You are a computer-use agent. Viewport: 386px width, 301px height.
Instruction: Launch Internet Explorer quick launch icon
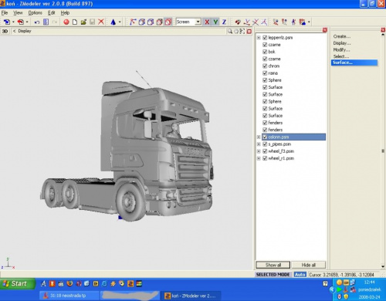click(104, 283)
